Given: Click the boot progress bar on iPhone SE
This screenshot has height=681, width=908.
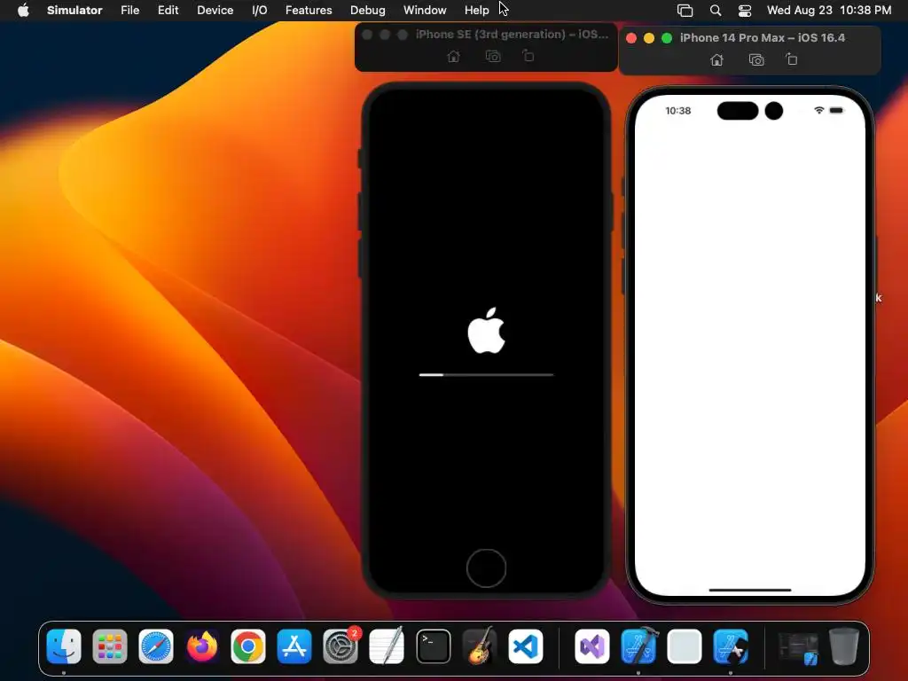Looking at the screenshot, I should point(486,375).
